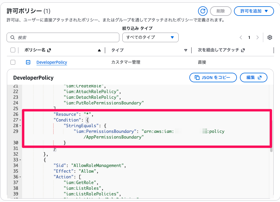Viewport: 280px width, 202px height.
Task: Click the external link icon beside 次を経由してアタッチ
Action: tap(243, 50)
